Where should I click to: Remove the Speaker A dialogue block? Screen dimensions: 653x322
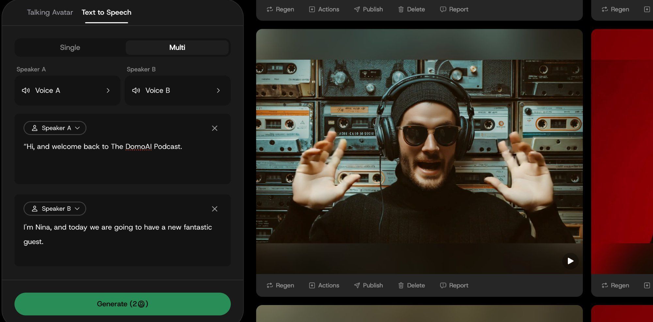[x=215, y=128]
